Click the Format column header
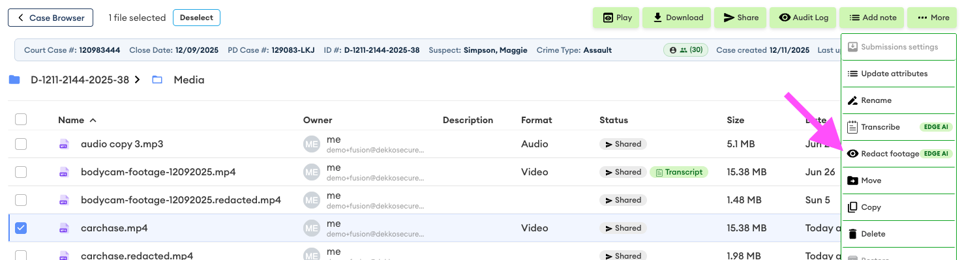The height and width of the screenshot is (260, 962). click(x=537, y=120)
